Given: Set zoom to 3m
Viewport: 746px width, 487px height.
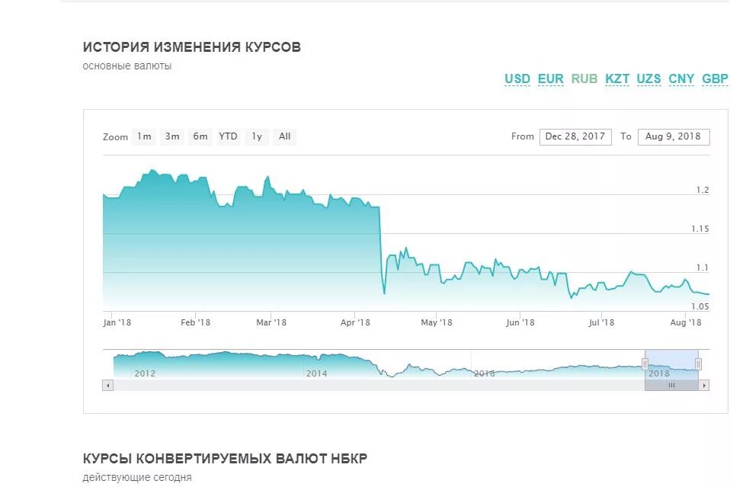Looking at the screenshot, I should (x=172, y=136).
